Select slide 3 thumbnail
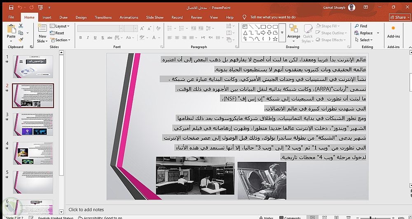This screenshot has height=219, width=412. coord(33,124)
